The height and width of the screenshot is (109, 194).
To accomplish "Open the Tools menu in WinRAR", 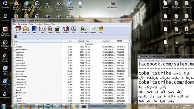I will click(x=31, y=24).
